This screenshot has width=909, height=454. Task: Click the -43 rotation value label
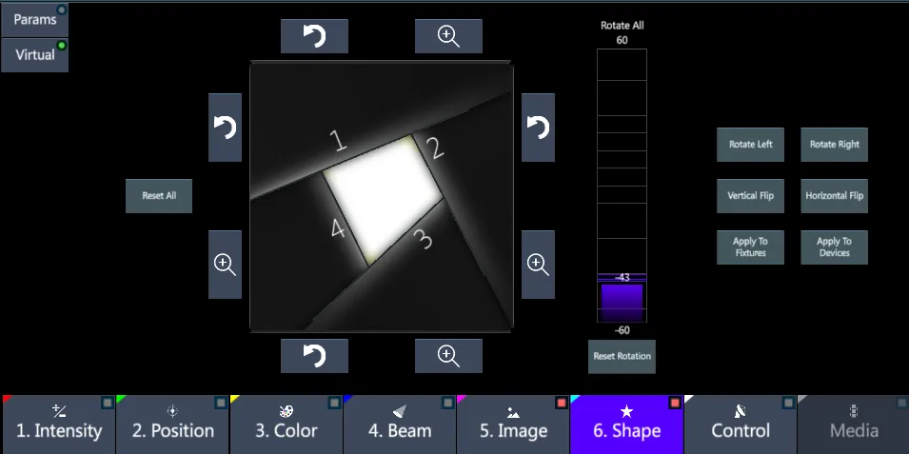[x=622, y=278]
